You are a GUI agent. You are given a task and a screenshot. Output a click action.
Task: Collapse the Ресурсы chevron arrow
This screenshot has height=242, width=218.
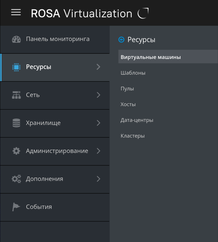point(98,67)
